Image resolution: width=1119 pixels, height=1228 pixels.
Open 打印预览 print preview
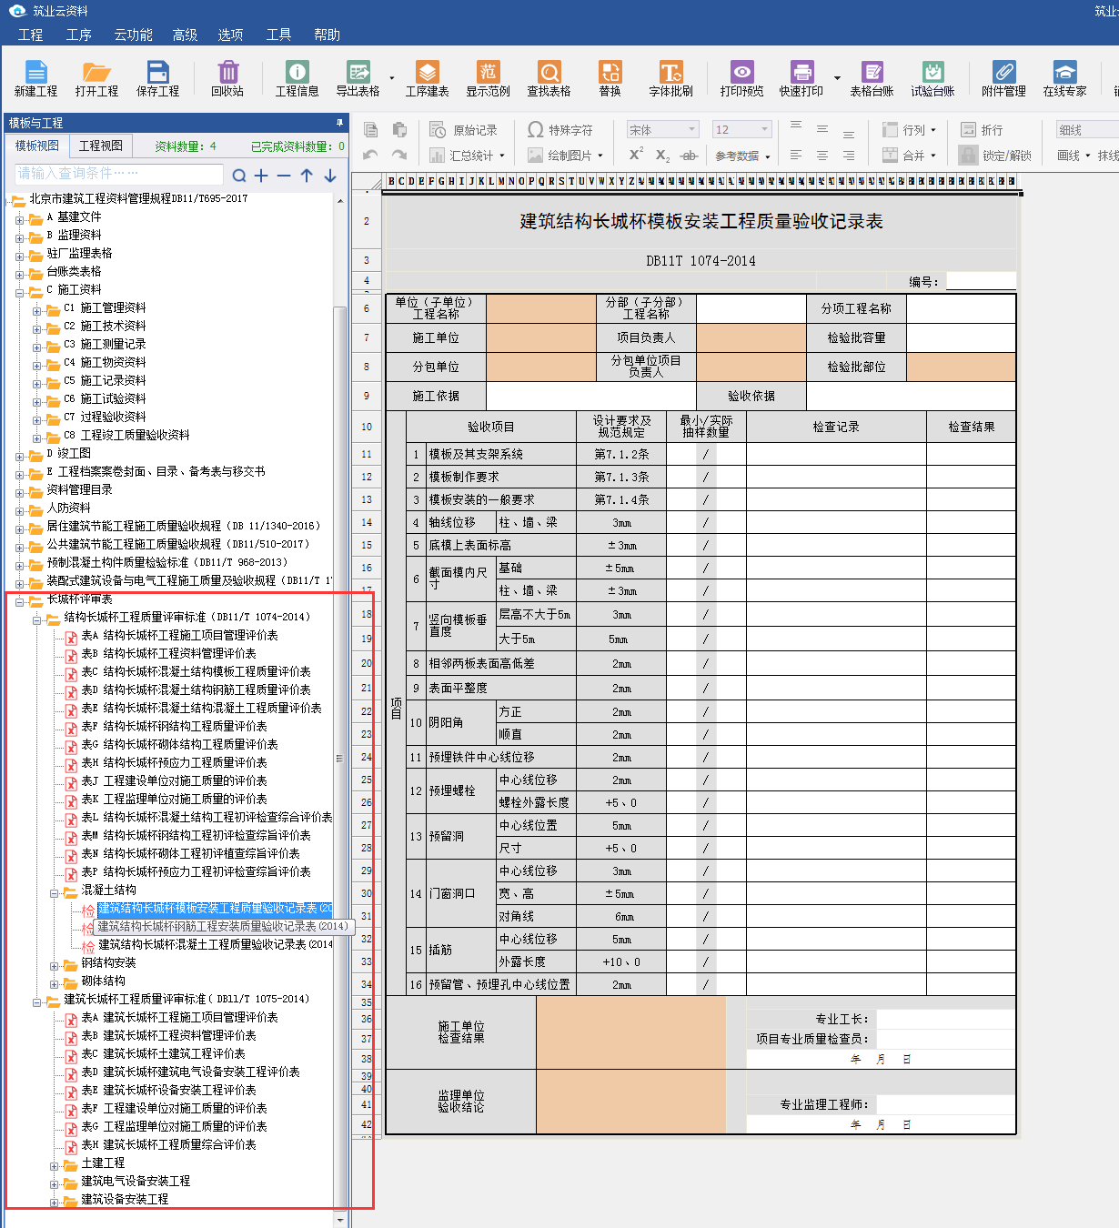[741, 78]
